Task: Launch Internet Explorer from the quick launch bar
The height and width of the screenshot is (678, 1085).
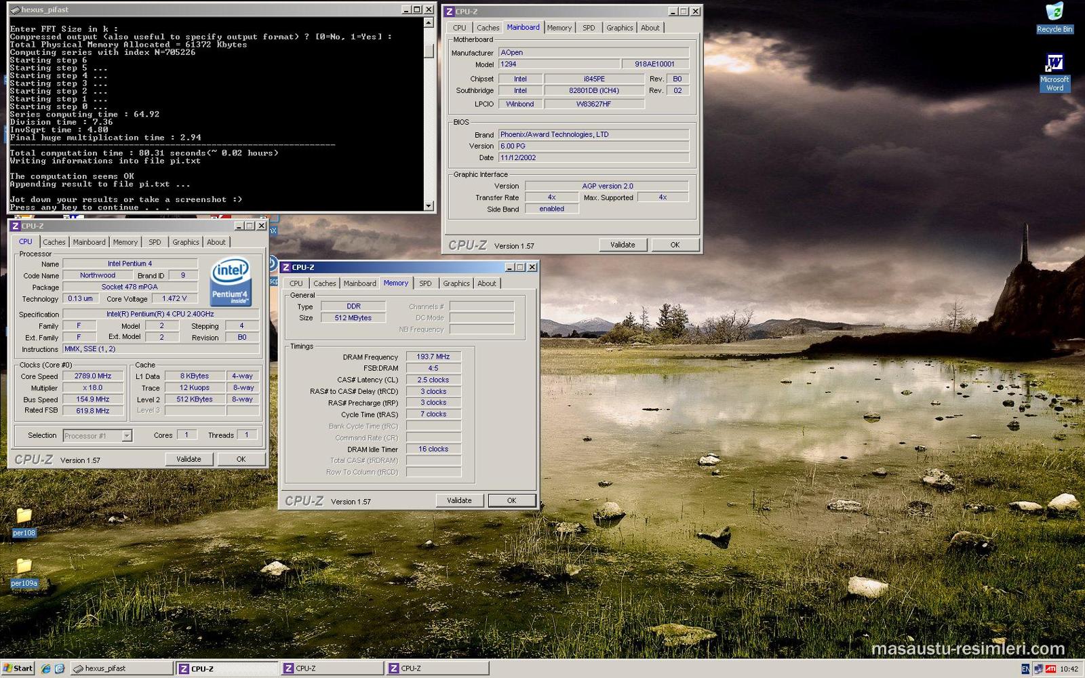Action: (x=46, y=669)
